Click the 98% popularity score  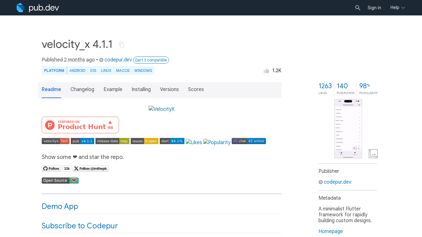368,89
